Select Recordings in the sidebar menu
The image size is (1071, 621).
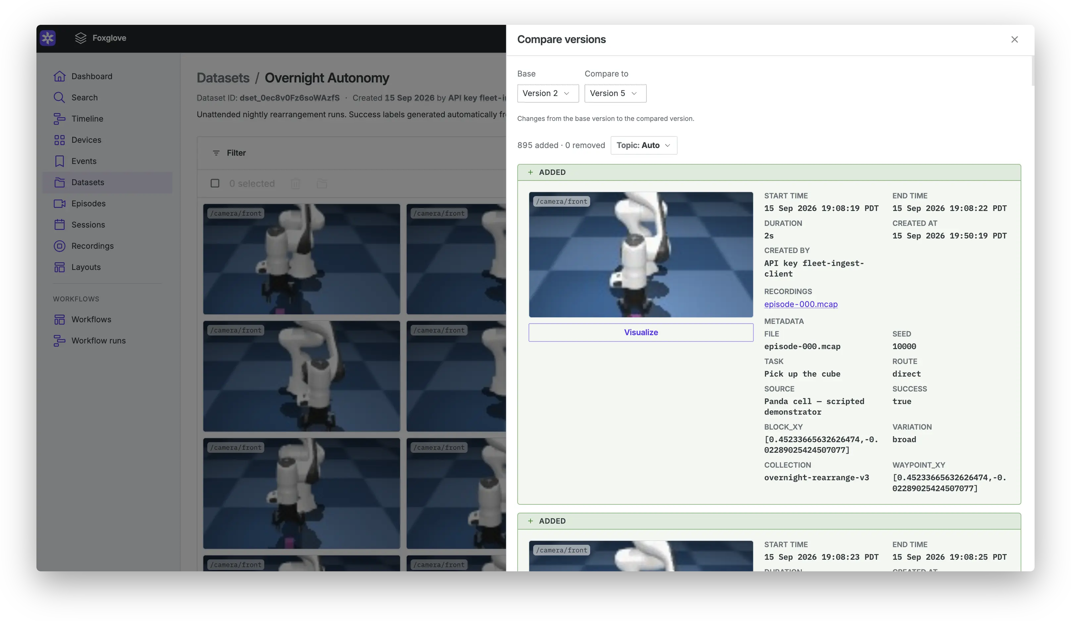pyautogui.click(x=93, y=246)
